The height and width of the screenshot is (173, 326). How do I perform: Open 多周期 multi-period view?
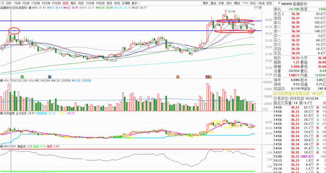click(126, 3)
